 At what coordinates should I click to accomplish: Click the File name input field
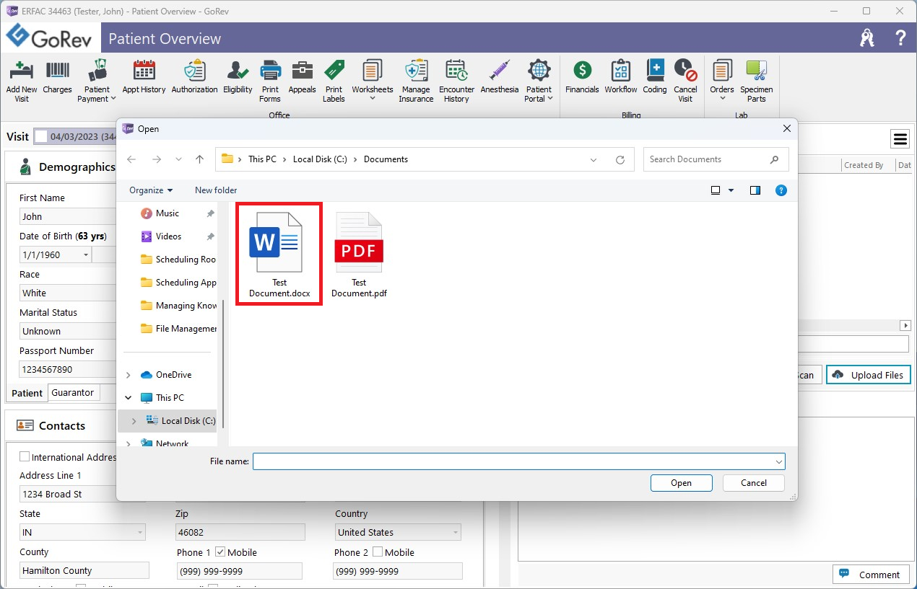pos(513,461)
